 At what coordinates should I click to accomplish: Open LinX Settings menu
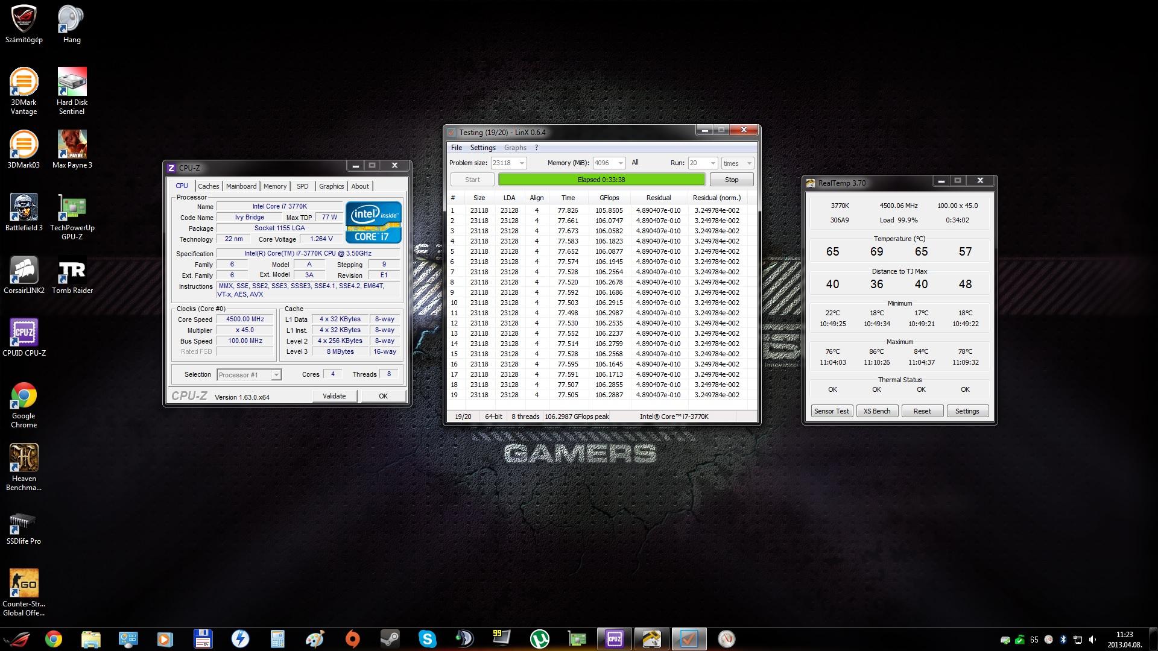pos(483,148)
